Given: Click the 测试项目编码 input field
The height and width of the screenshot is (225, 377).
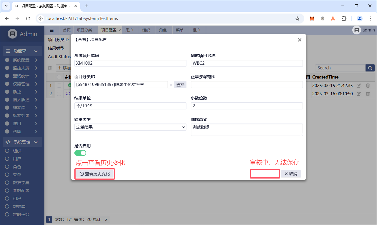Looking at the screenshot, I should click(x=130, y=63).
